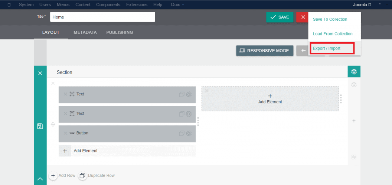Choose Save To Collection option
The height and width of the screenshot is (185, 392).
330,19
